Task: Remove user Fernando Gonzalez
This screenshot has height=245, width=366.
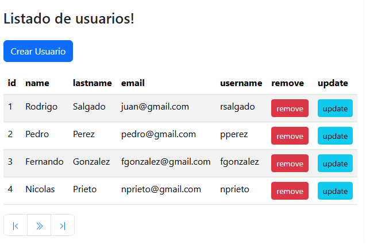Action: coord(290,164)
